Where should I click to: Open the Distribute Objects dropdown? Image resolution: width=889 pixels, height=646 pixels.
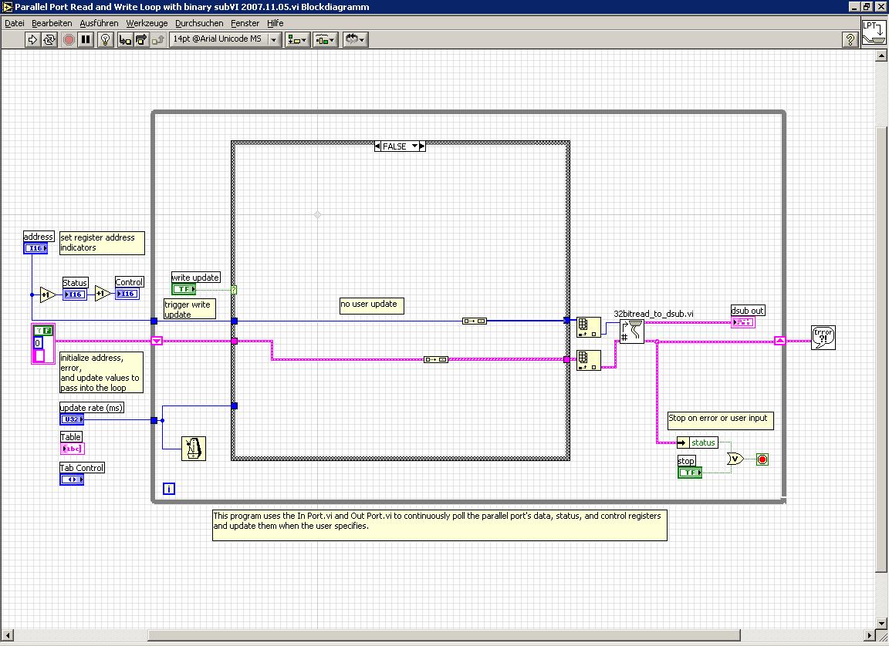coord(326,39)
